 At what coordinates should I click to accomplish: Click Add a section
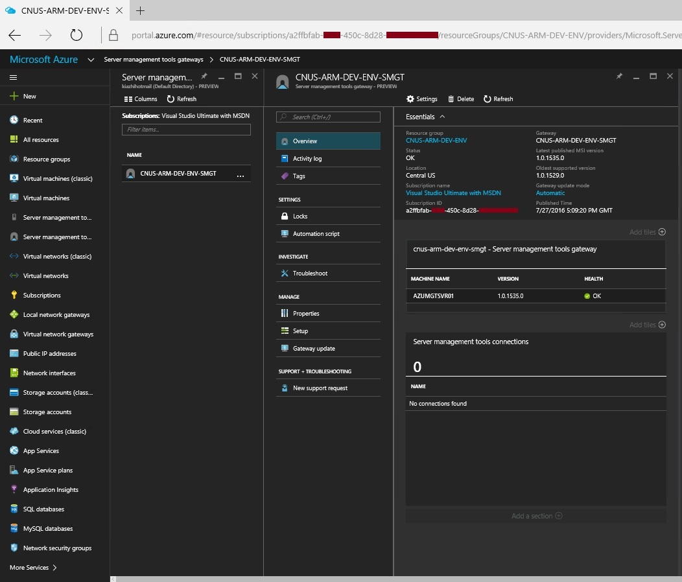[537, 516]
